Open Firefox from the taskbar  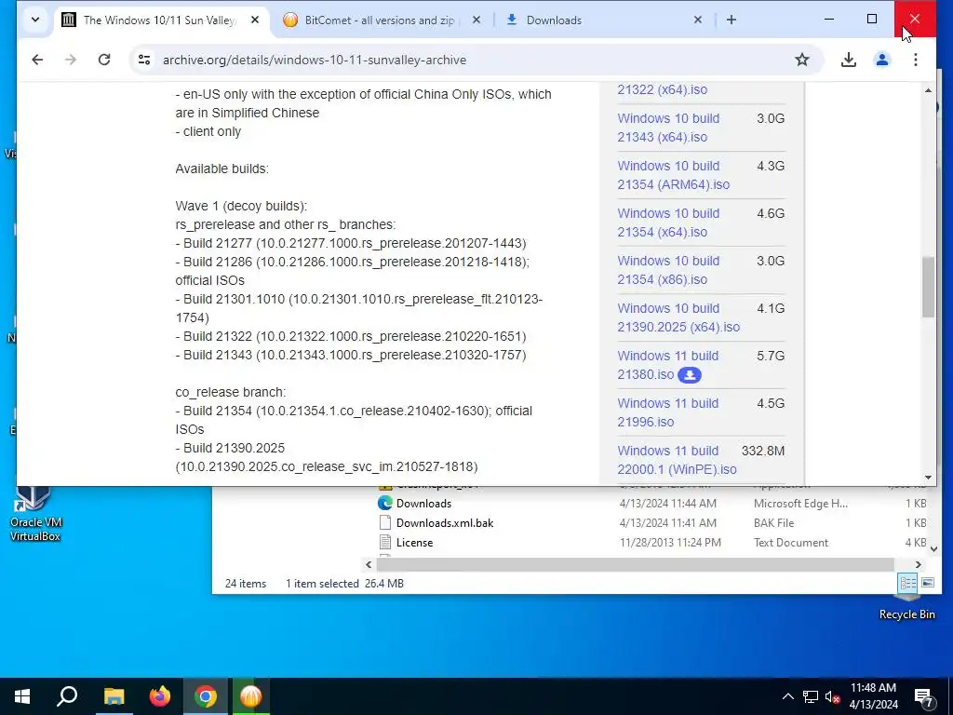(x=160, y=696)
